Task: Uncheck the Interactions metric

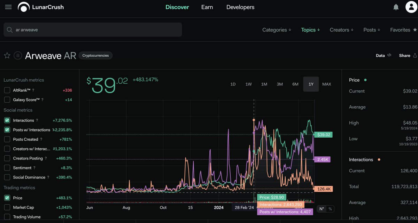Action: point(7,121)
